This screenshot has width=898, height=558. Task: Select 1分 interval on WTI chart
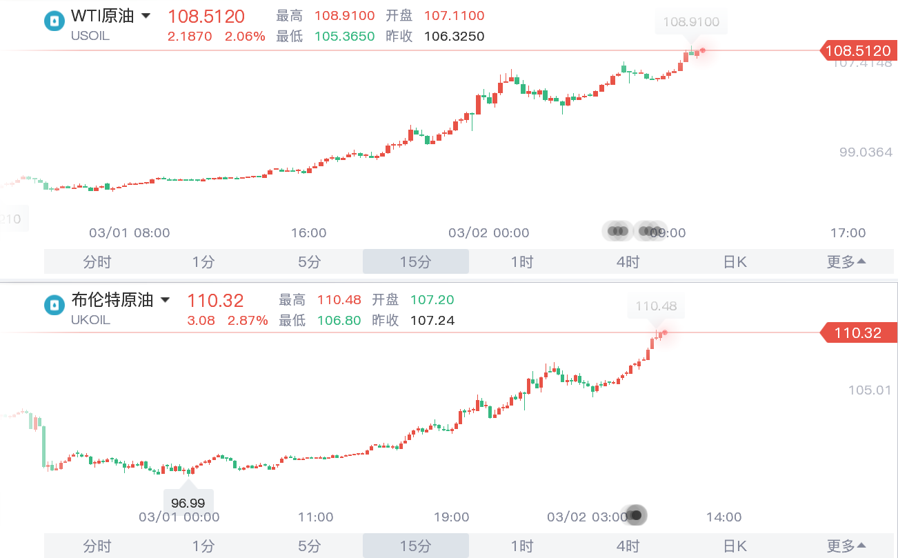(203, 261)
